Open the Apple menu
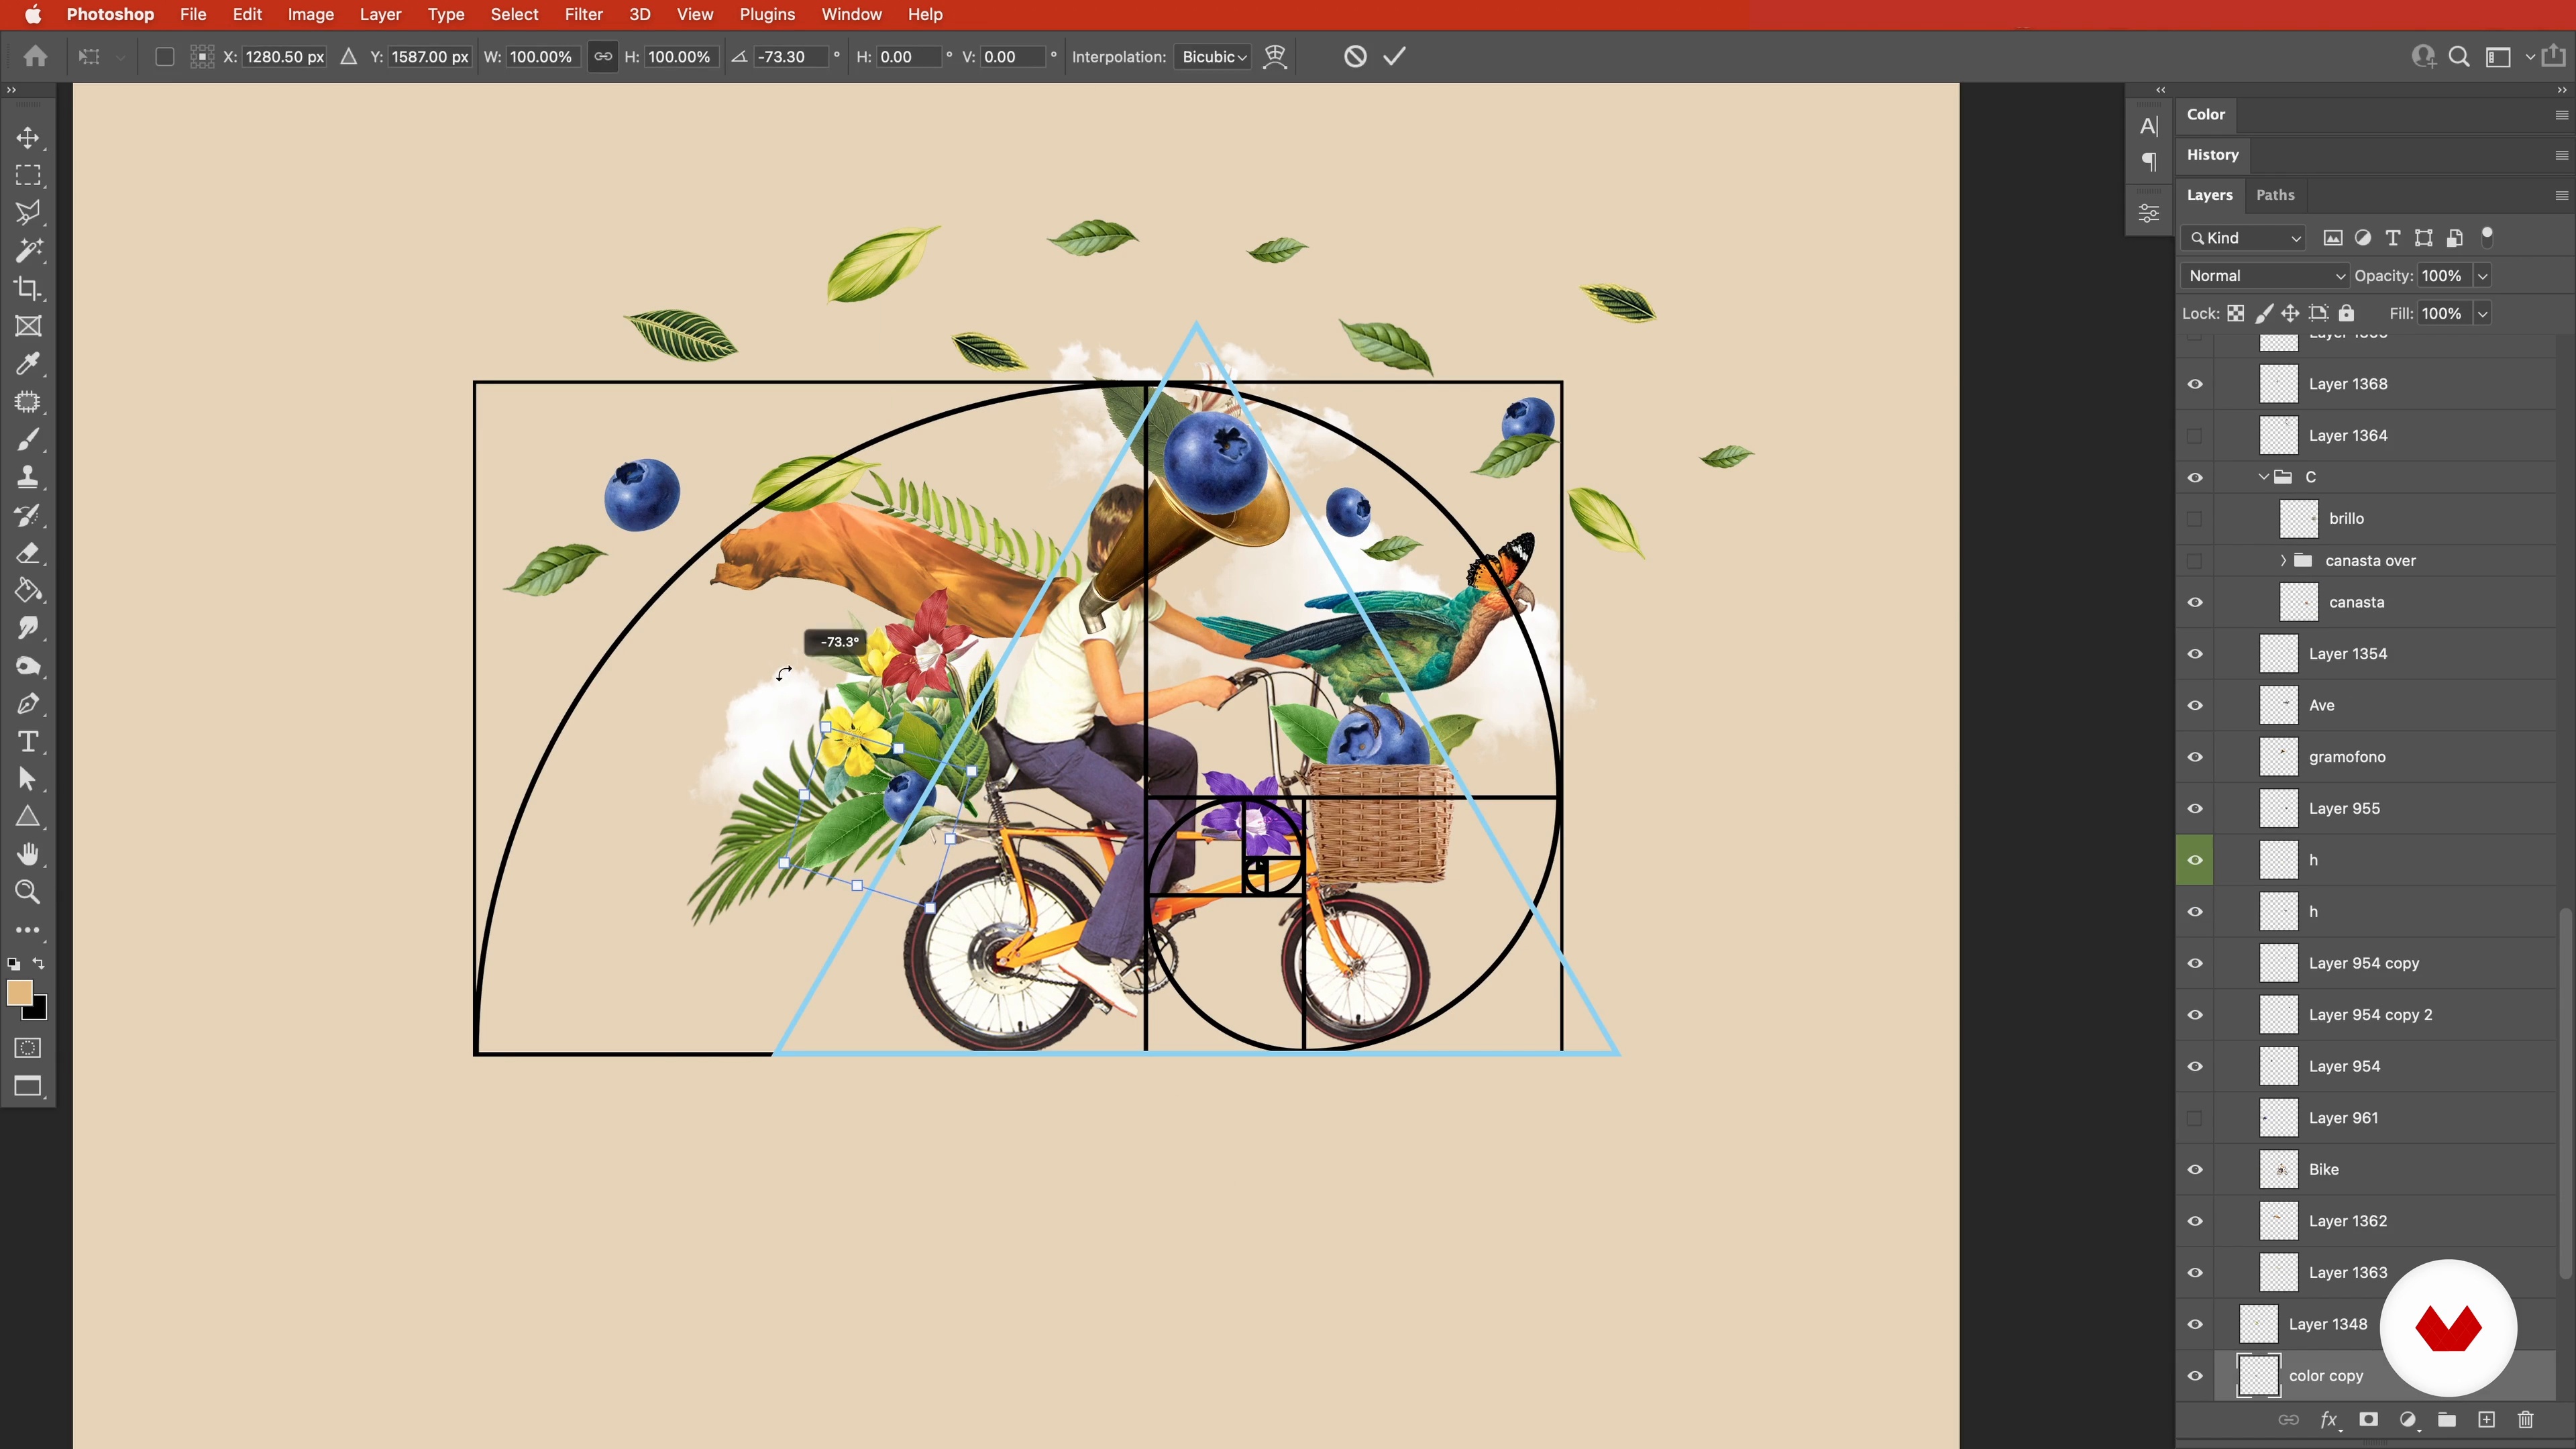The width and height of the screenshot is (2576, 1449). [x=32, y=14]
